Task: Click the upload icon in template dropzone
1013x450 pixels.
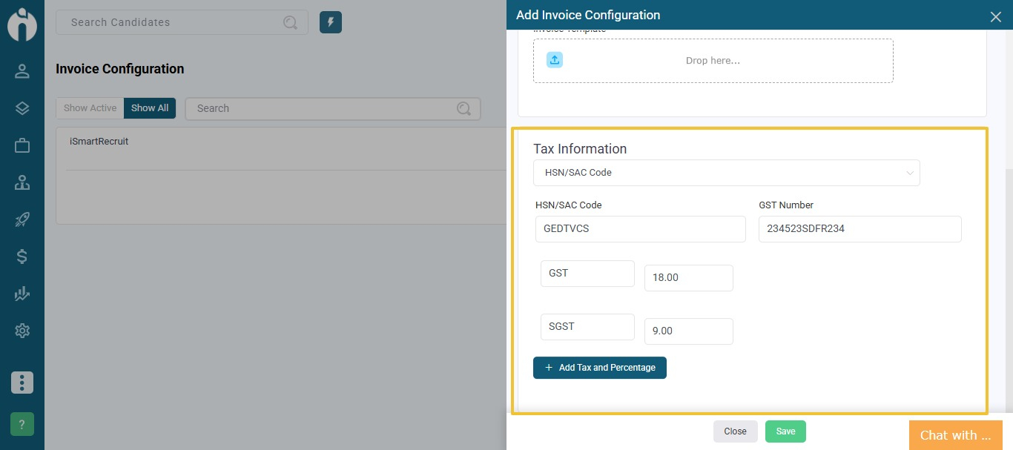Action: [555, 60]
